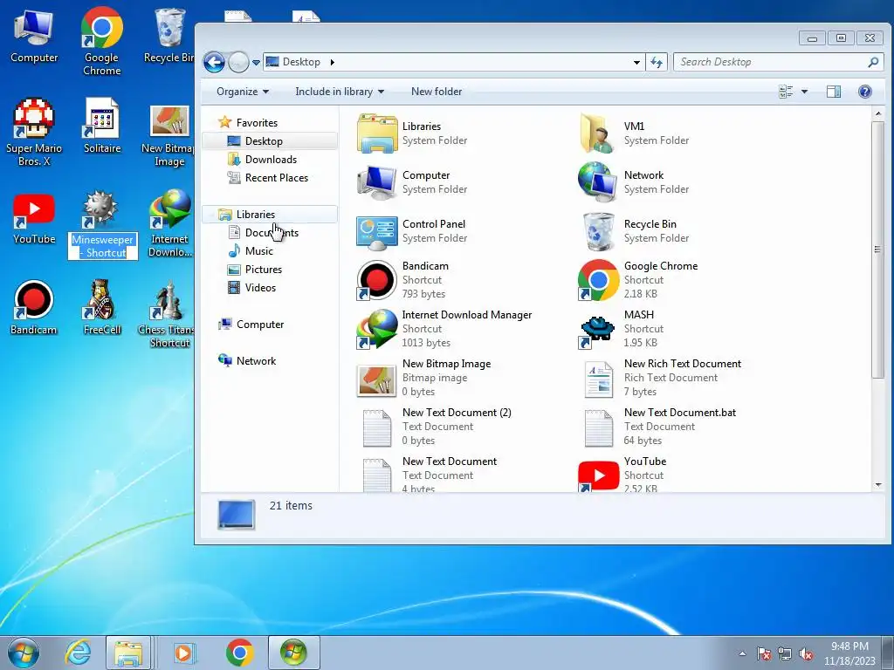Select Super Mario Bros. X desktop icon
The width and height of the screenshot is (894, 670).
coord(34,133)
